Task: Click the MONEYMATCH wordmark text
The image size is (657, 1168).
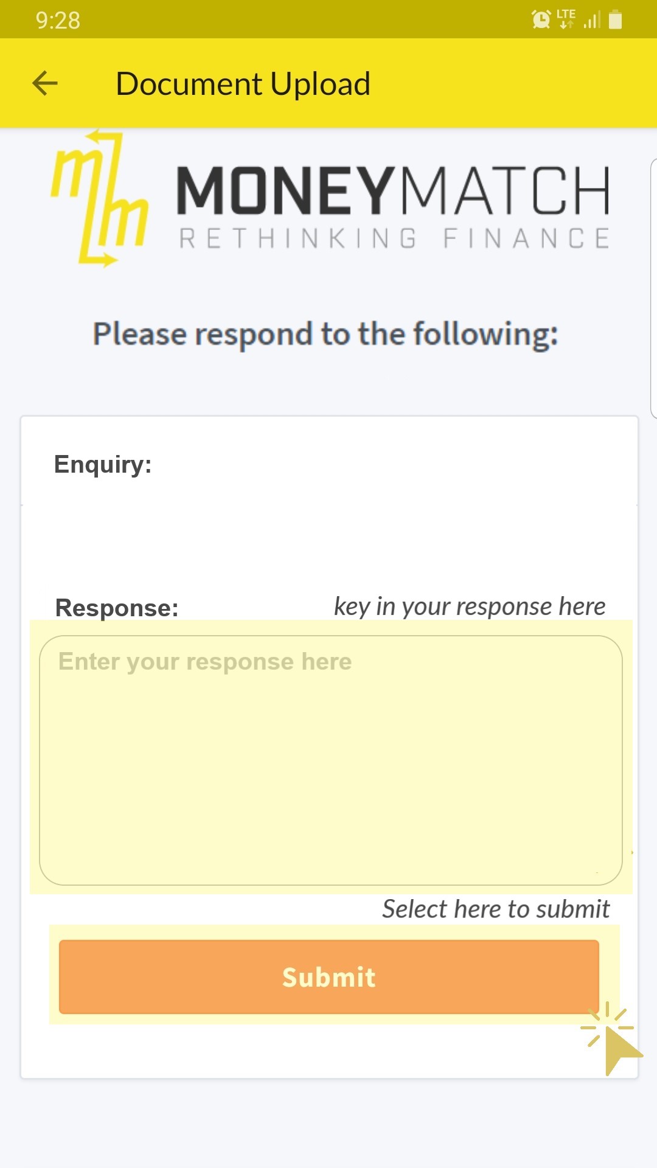Action: 392,190
